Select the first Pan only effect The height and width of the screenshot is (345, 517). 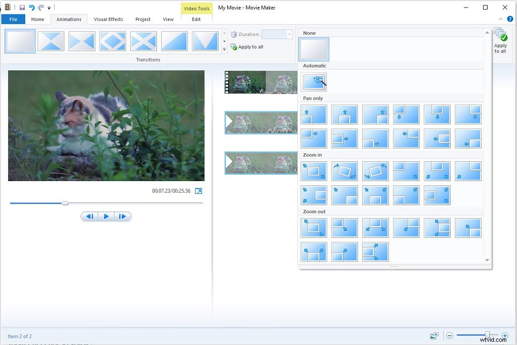(313, 114)
